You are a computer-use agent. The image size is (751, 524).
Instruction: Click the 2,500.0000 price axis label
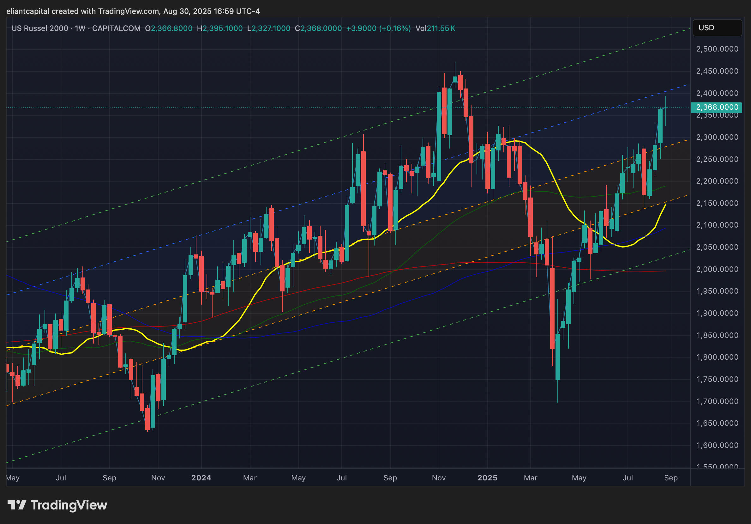coord(717,49)
